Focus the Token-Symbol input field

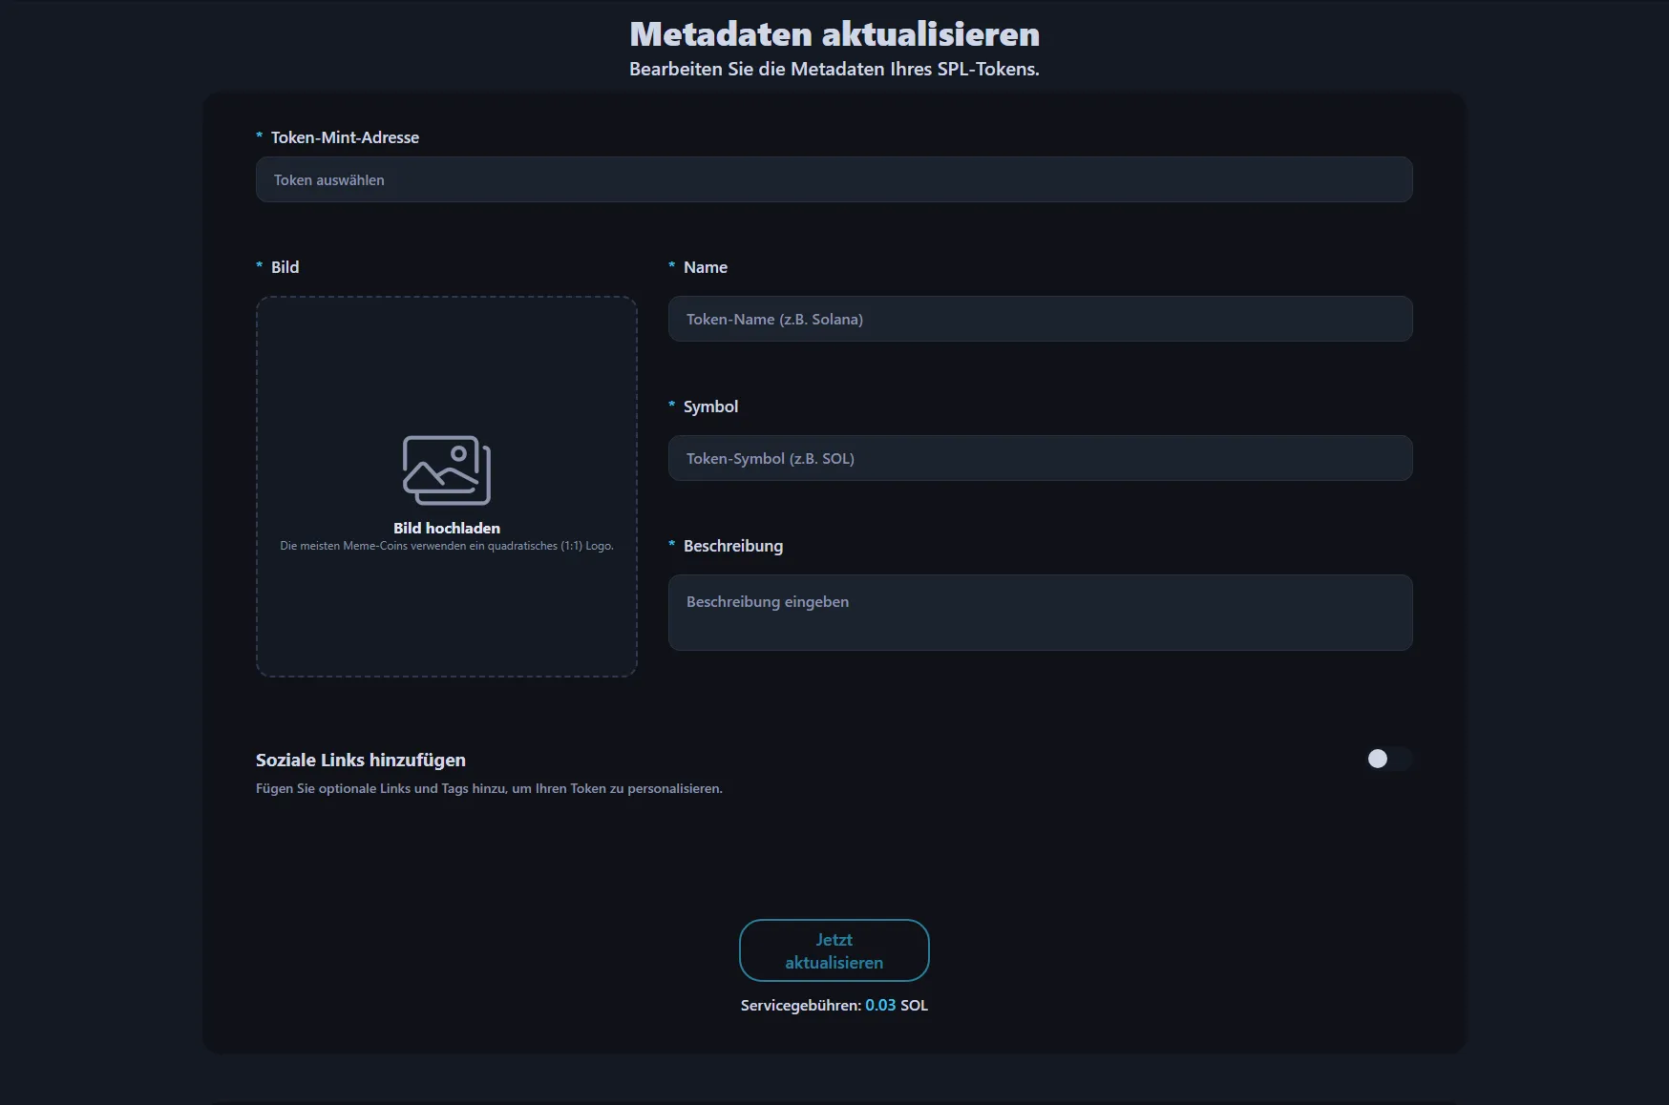(1040, 458)
